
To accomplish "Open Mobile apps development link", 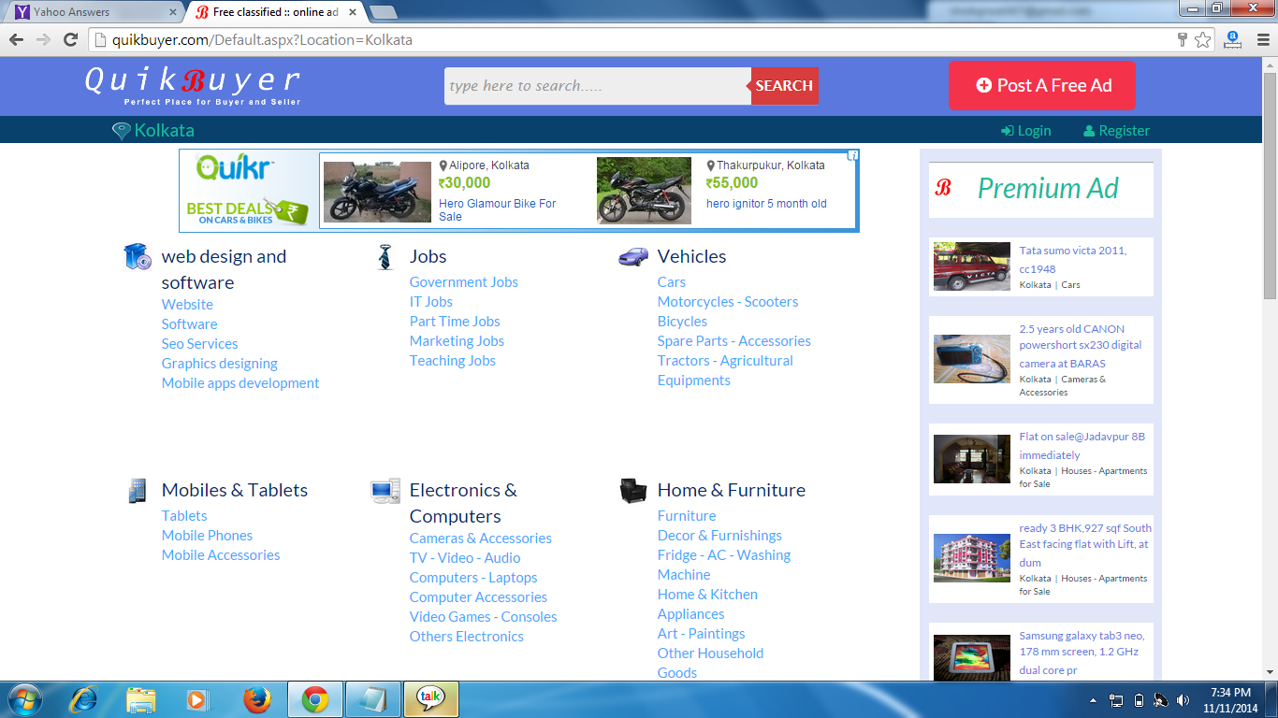I will tap(240, 382).
